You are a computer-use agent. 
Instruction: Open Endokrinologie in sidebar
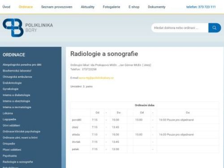12,83
